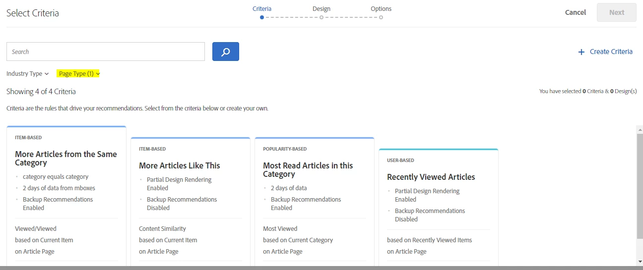Select Most Read Articles in this Category card

315,202
